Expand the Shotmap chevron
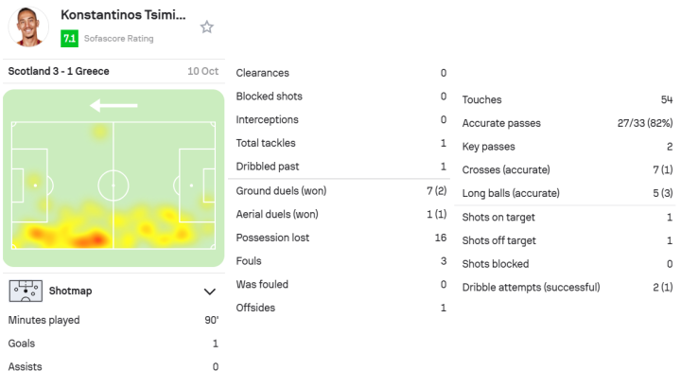Screen dimensions: 681x371 point(210,291)
